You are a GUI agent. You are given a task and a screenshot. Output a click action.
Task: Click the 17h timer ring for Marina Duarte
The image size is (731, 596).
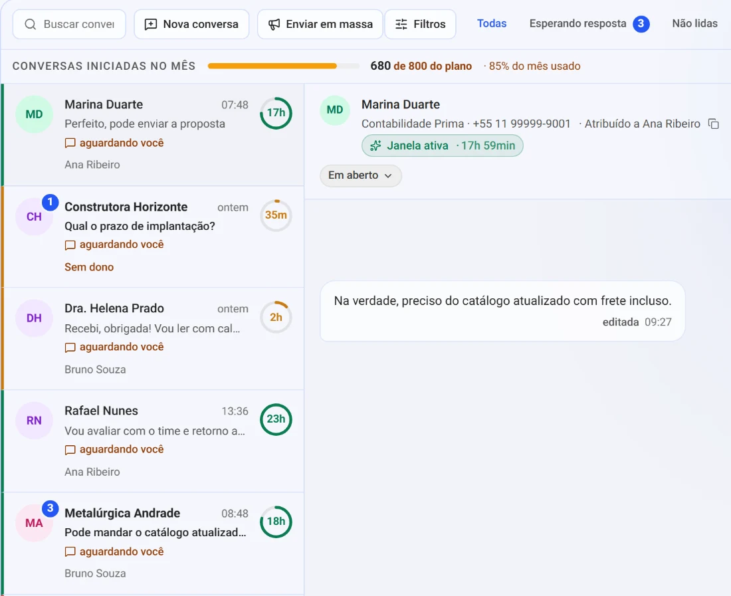(x=276, y=113)
